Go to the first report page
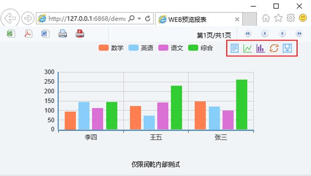The width and height of the screenshot is (311, 176). (248, 33)
